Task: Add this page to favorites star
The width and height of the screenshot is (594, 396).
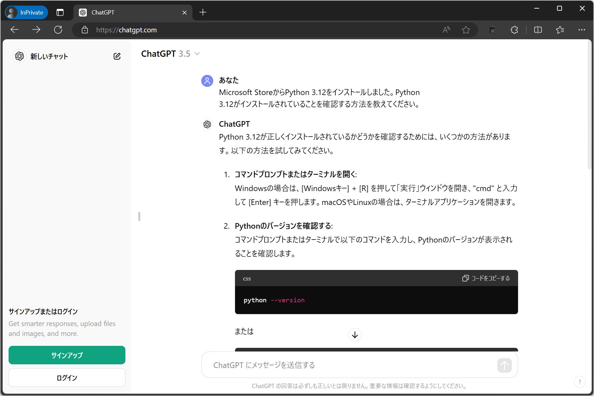Action: 466,30
